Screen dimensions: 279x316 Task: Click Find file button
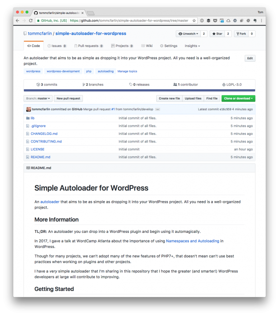click(x=212, y=99)
